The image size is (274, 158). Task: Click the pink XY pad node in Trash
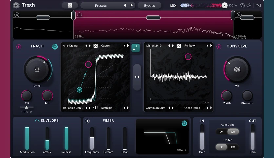(x=88, y=64)
